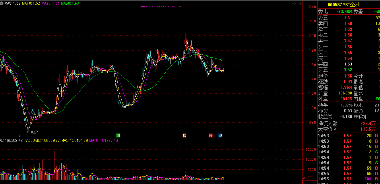Click the blue 财 event marker
Screen dimensions: 380x184
220,136
